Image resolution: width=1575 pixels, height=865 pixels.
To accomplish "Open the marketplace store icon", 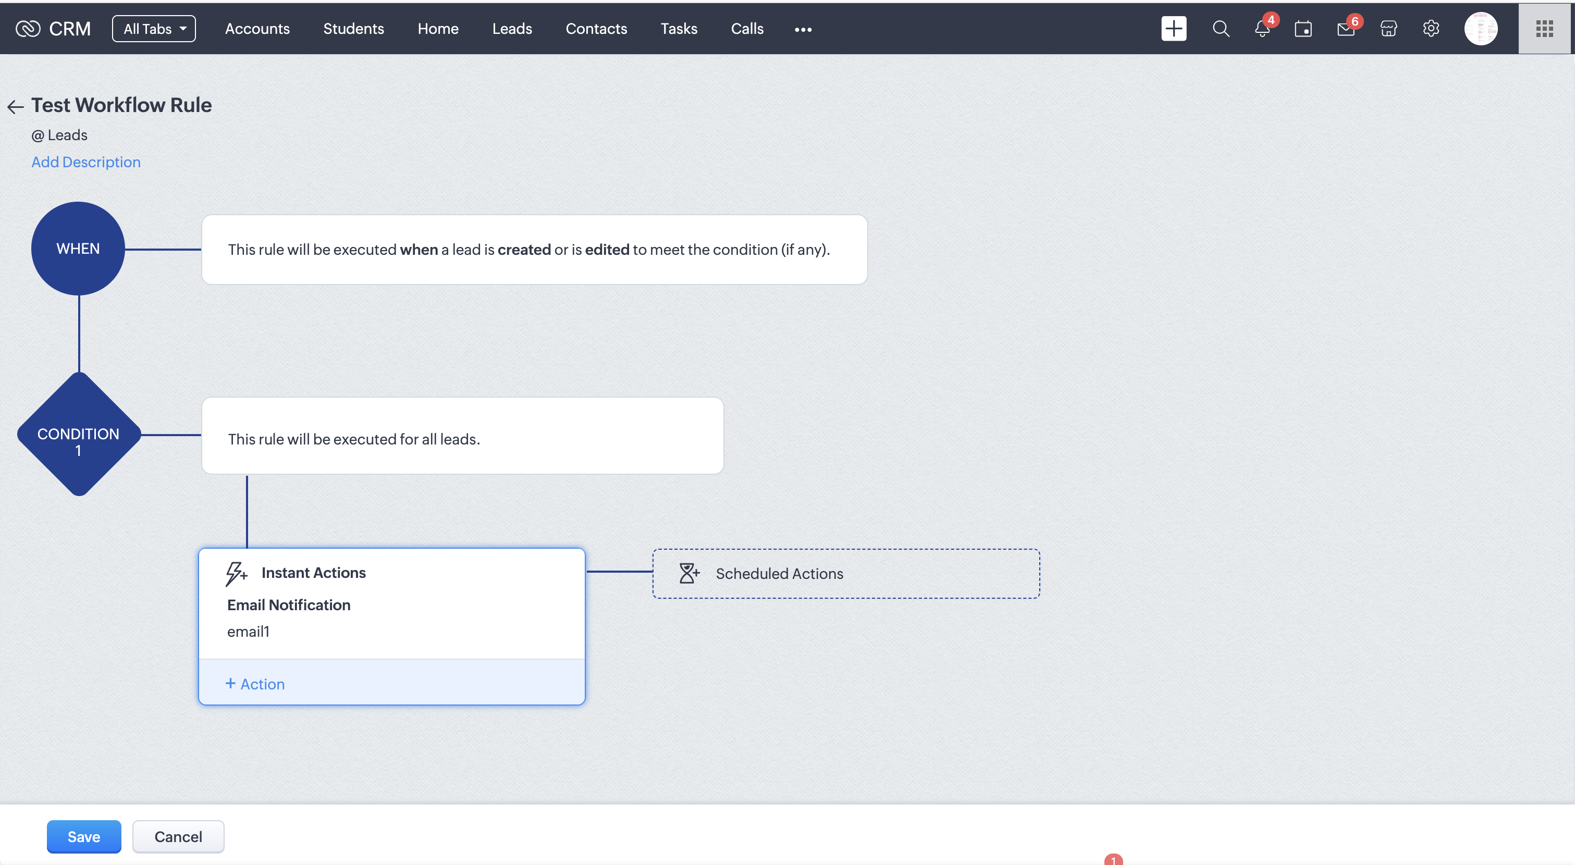I will pyautogui.click(x=1388, y=29).
